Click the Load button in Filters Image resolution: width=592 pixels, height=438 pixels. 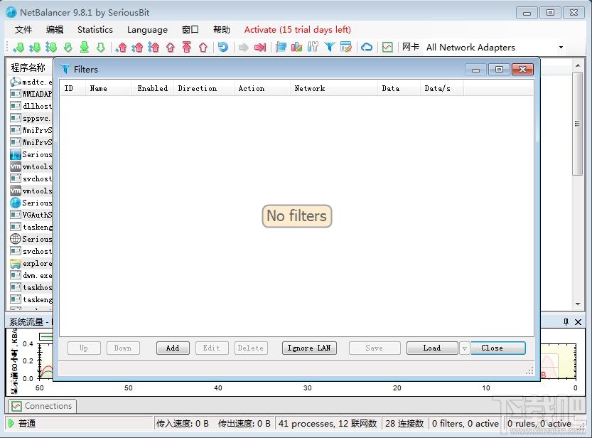click(x=432, y=348)
